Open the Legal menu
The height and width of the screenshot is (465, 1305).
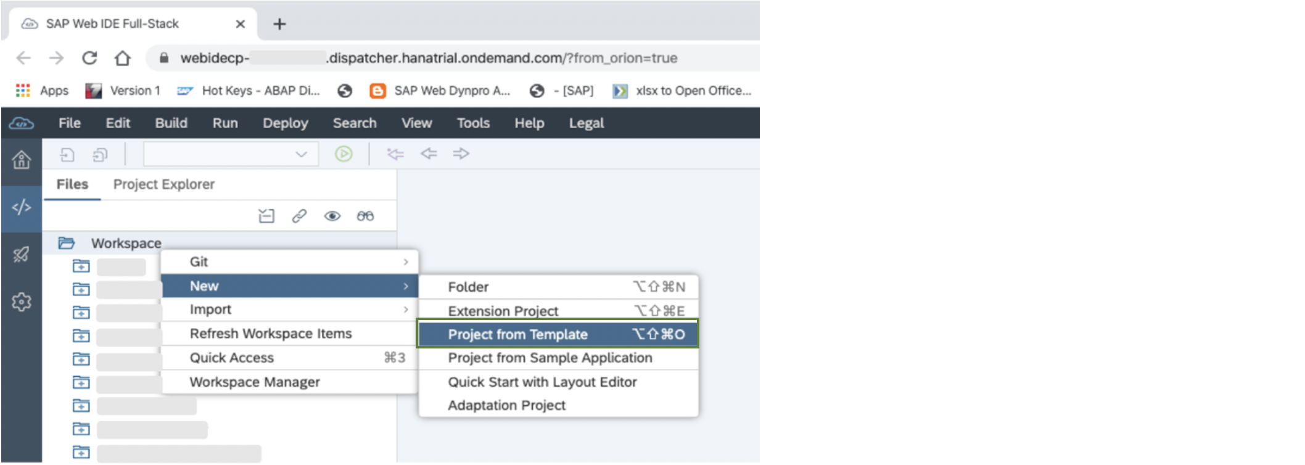587,123
